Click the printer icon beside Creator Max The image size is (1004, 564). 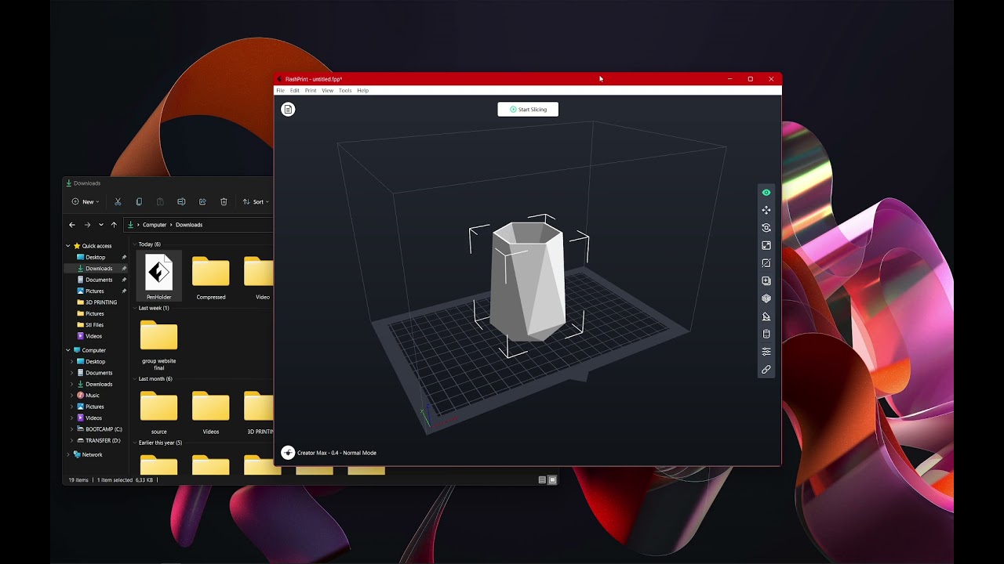(x=288, y=453)
